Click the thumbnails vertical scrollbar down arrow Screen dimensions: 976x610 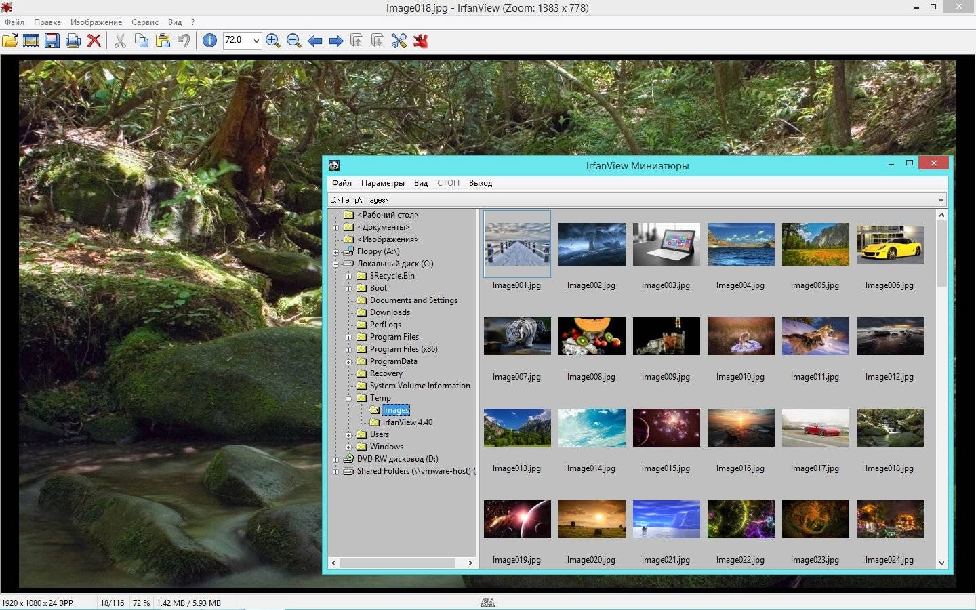[941, 563]
